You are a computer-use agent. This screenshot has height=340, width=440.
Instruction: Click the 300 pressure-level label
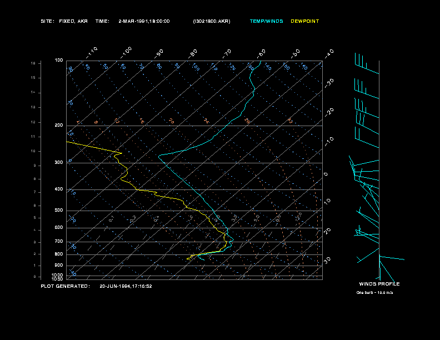point(59,162)
